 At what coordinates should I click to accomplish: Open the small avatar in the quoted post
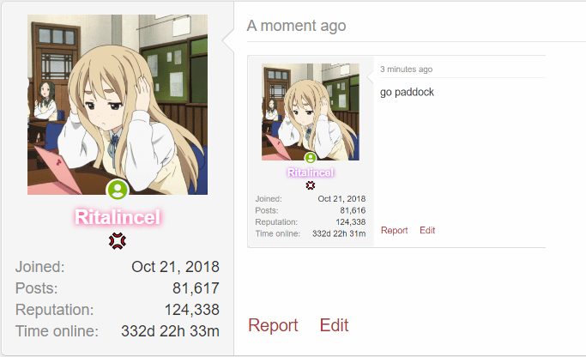pos(311,112)
